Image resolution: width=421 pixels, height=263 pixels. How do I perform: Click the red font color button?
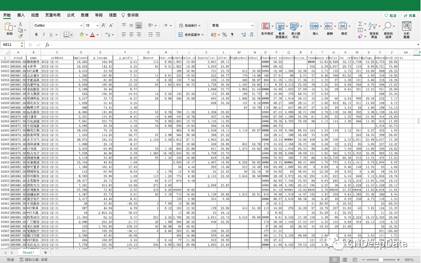pos(92,35)
